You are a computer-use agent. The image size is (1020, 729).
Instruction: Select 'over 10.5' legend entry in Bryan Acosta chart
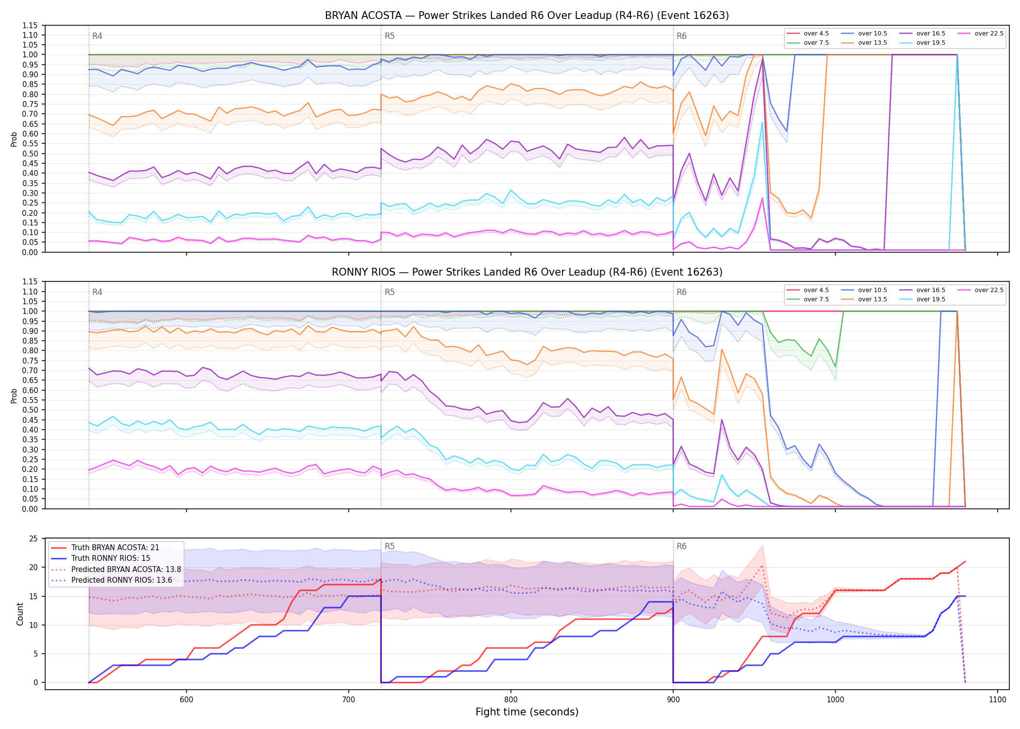click(x=864, y=34)
